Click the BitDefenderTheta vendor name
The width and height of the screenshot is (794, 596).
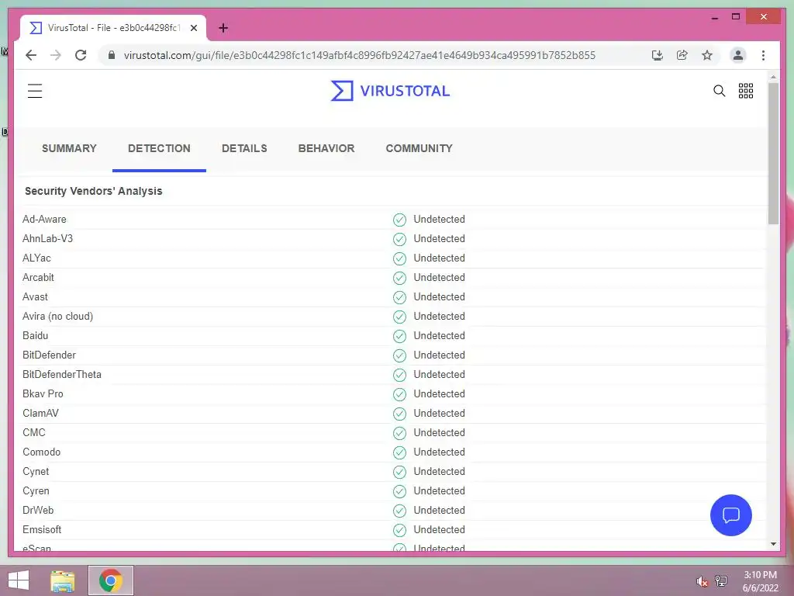pos(62,375)
